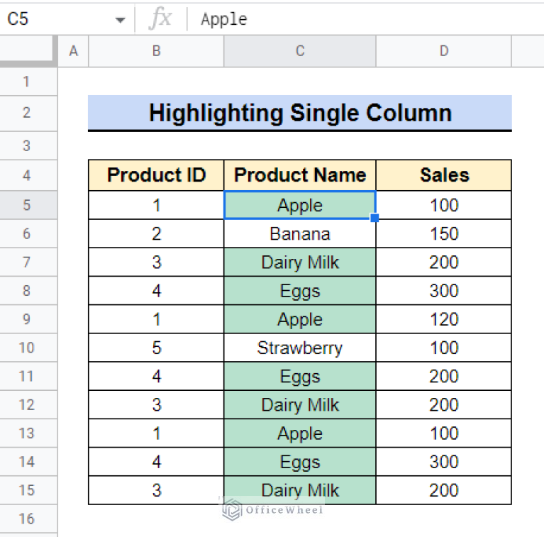Select column C header
Image resolution: width=544 pixels, height=537 pixels.
[300, 51]
